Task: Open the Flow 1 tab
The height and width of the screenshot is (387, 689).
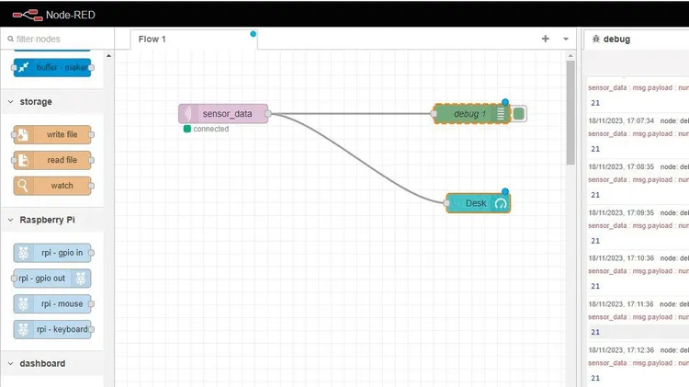Action: 194,40
